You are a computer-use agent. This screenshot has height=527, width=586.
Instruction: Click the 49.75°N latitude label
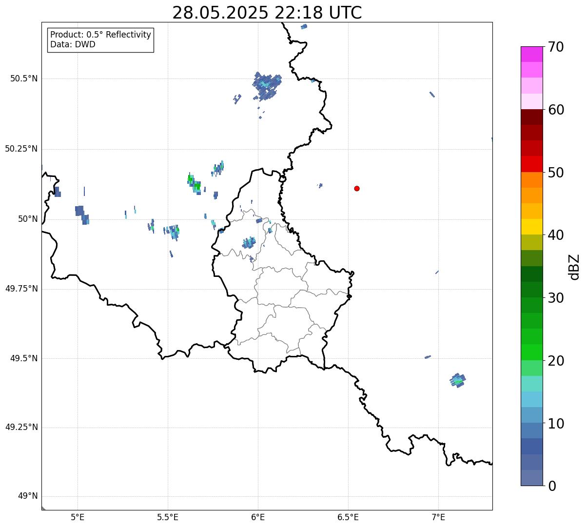[21, 289]
